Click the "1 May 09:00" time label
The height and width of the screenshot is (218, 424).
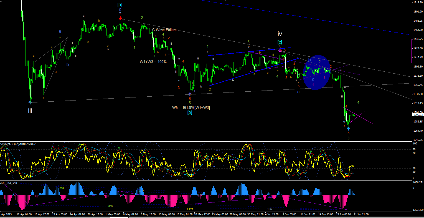[113, 214]
